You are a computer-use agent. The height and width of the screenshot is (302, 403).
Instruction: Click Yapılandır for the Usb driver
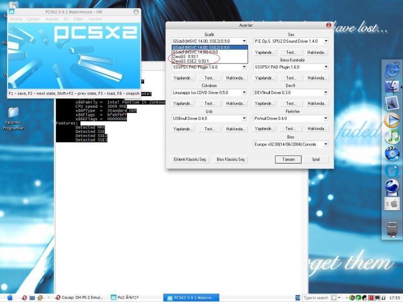pos(183,129)
